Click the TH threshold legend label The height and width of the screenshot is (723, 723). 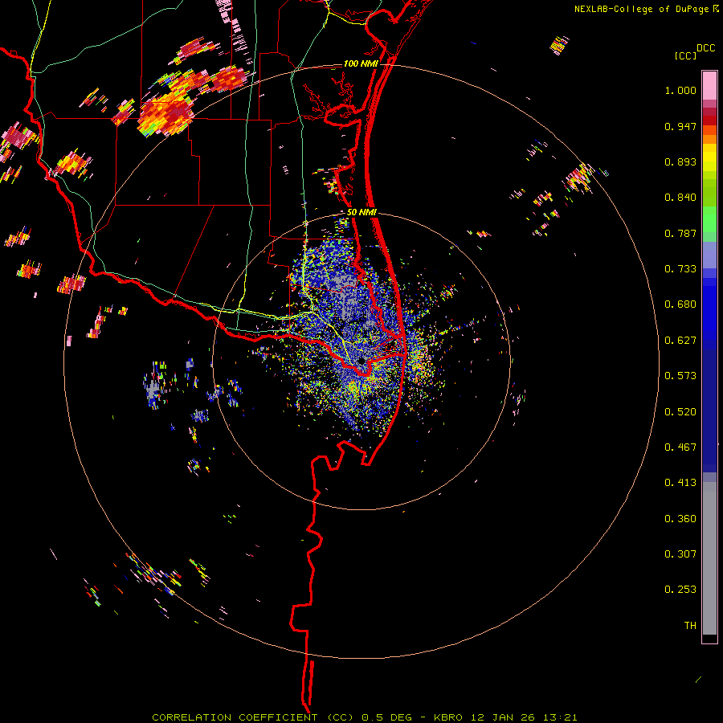click(690, 626)
